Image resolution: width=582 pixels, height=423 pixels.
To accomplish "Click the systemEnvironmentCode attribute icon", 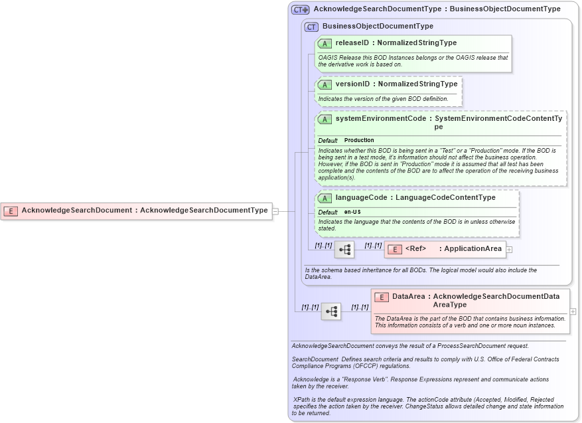I will click(325, 119).
